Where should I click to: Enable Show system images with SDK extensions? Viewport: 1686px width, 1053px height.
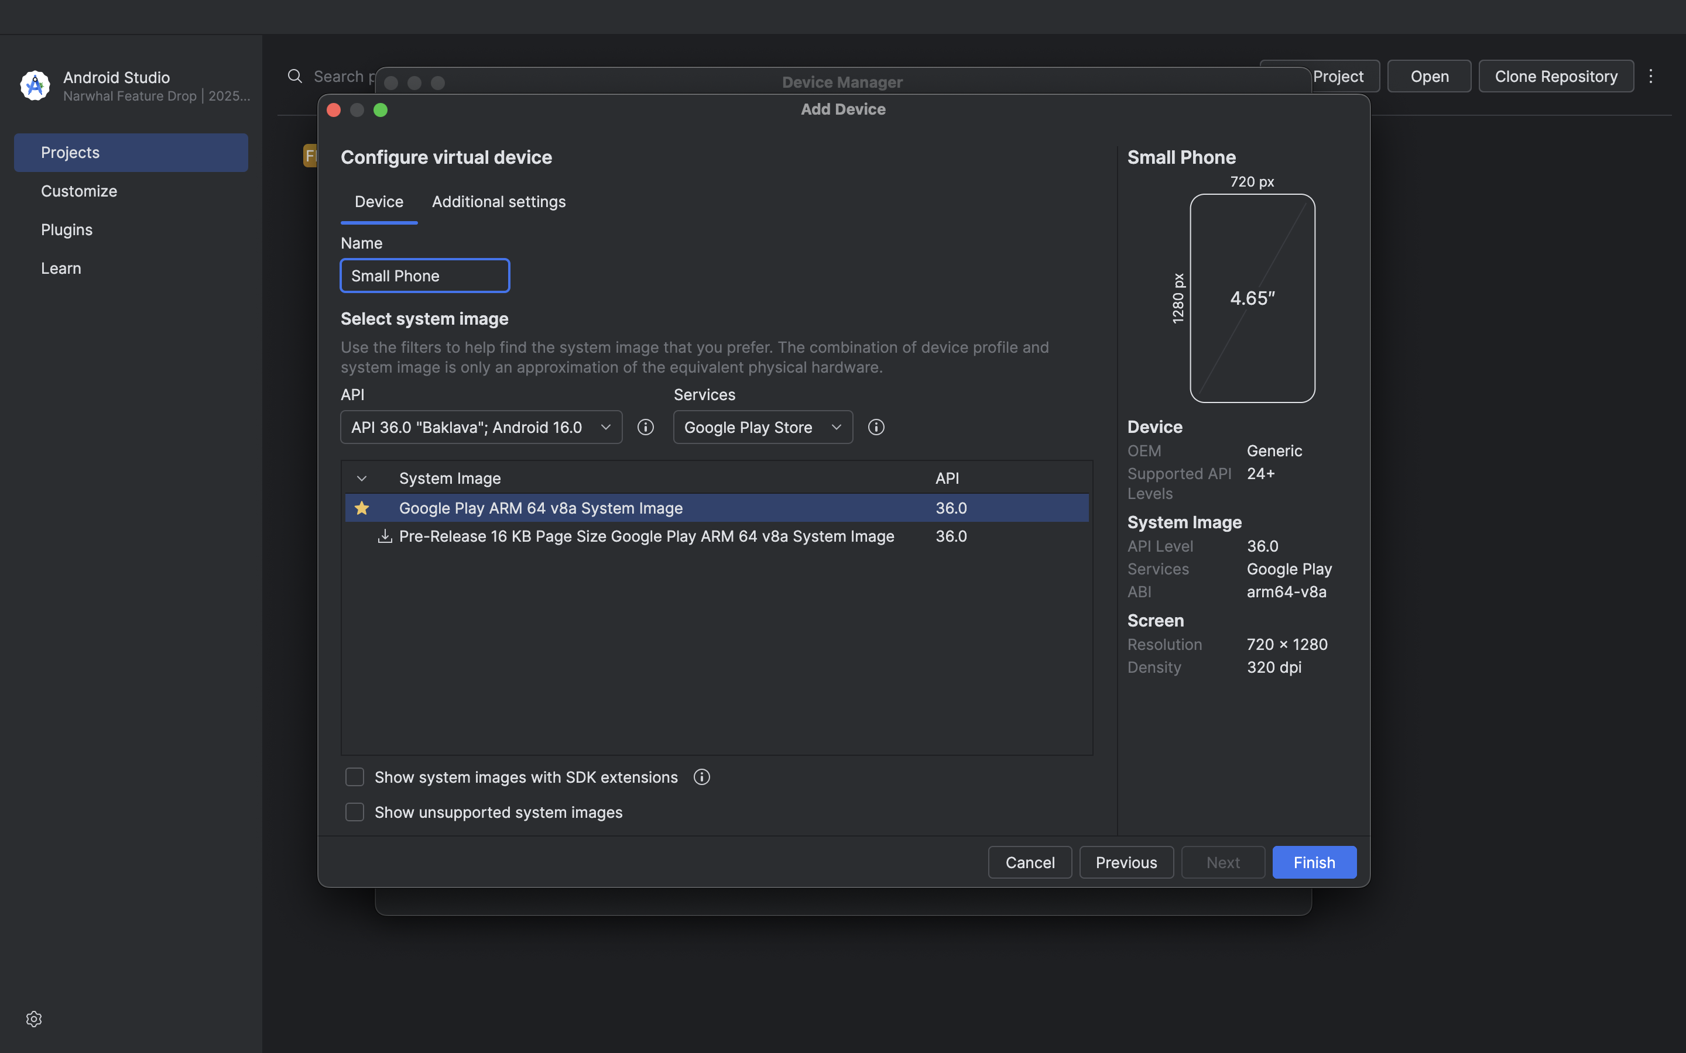[x=355, y=776]
